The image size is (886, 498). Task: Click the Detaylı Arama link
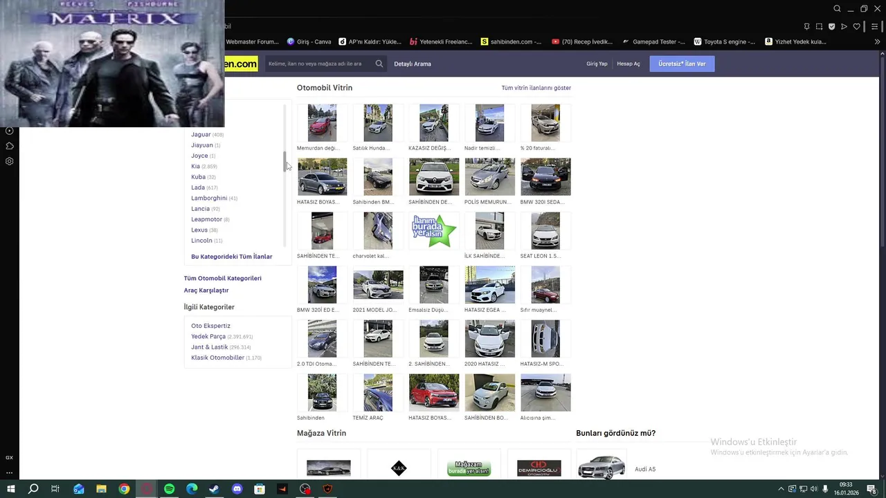(413, 64)
